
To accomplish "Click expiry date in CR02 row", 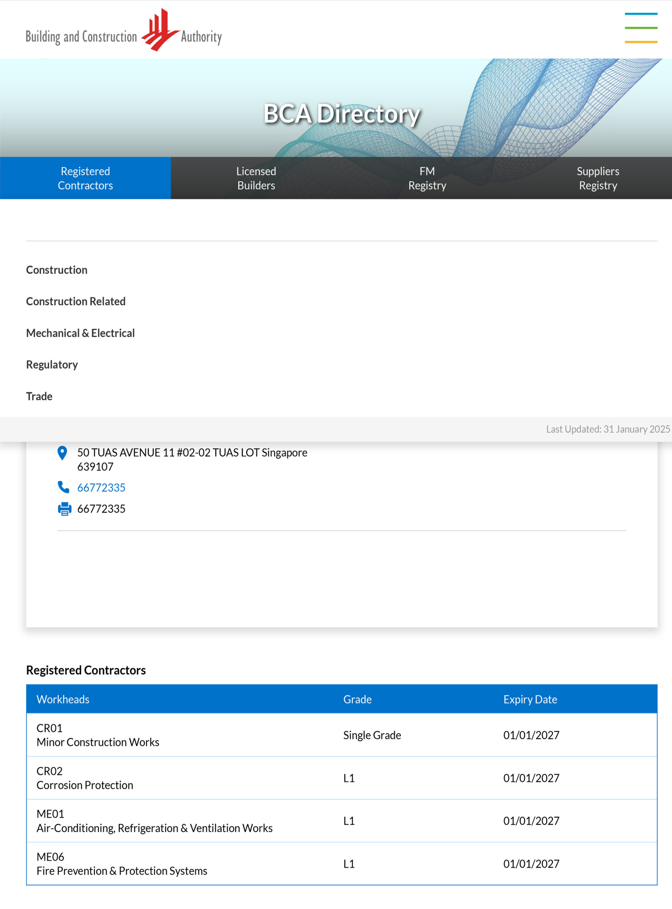I will [531, 778].
